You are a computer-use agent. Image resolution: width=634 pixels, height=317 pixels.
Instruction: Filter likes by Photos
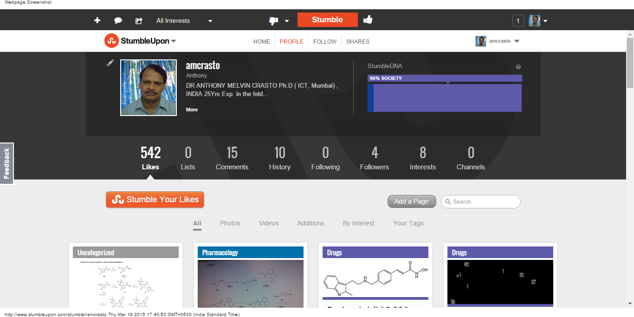pyautogui.click(x=230, y=223)
